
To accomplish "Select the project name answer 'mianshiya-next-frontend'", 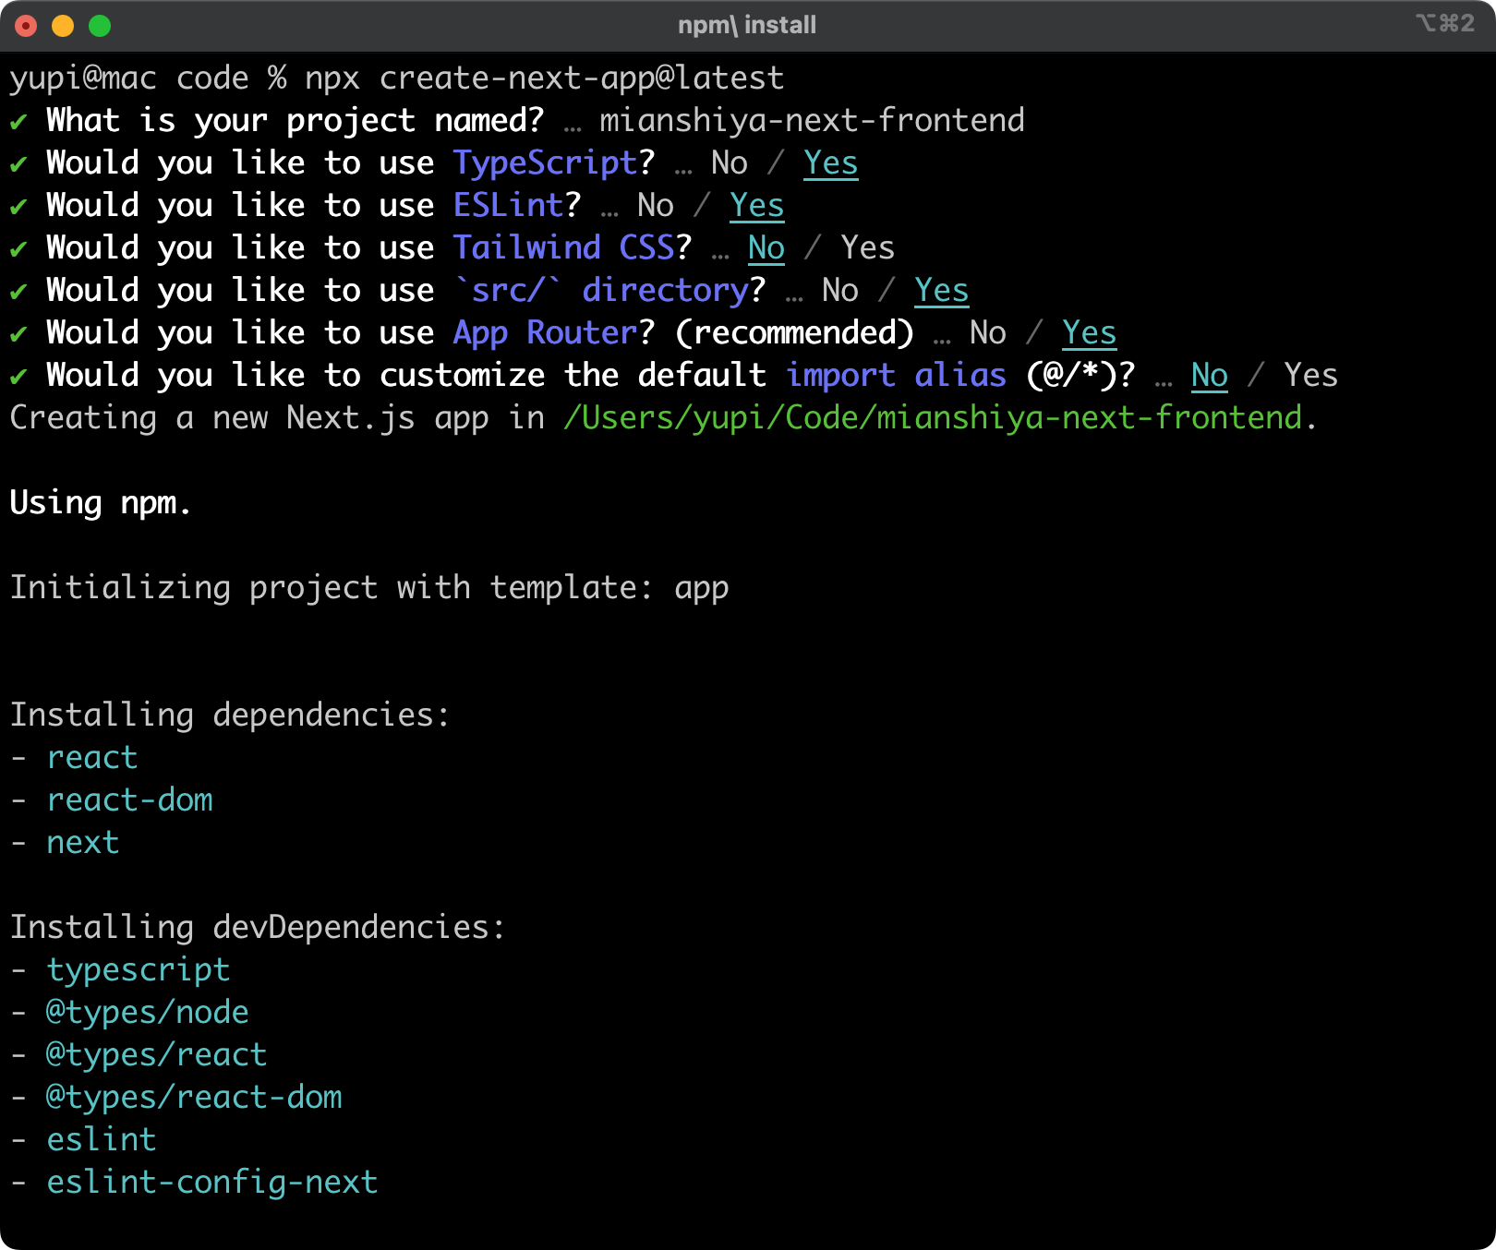I will [x=813, y=121].
